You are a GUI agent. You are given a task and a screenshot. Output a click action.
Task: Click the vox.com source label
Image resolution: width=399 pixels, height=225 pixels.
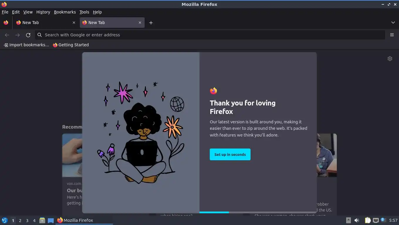74,184
